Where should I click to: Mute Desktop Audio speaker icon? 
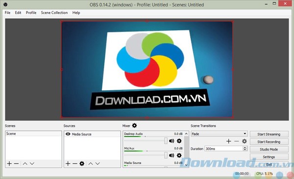[171, 141]
